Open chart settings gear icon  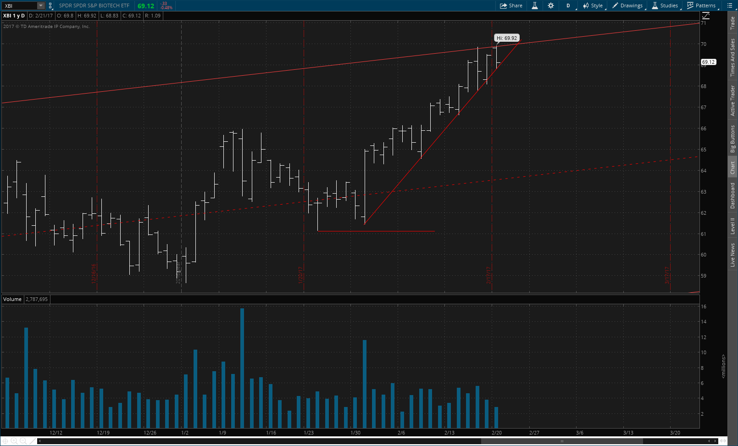551,6
